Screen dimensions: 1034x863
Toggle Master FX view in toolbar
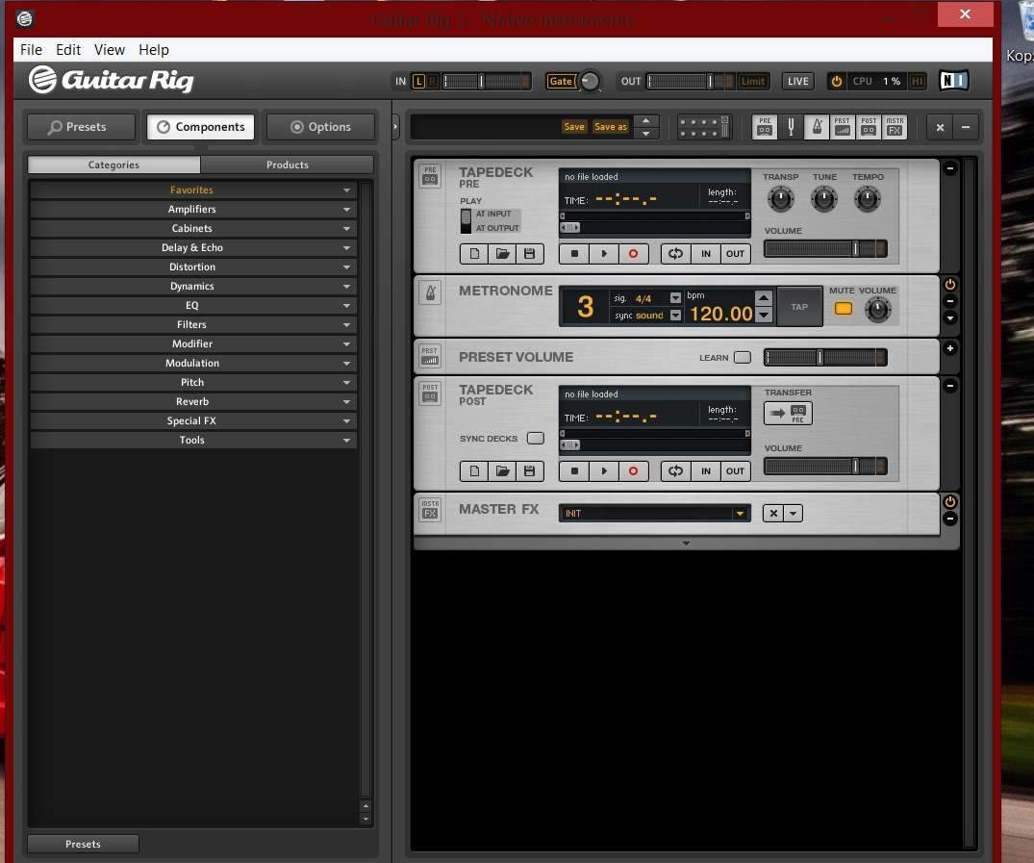895,127
